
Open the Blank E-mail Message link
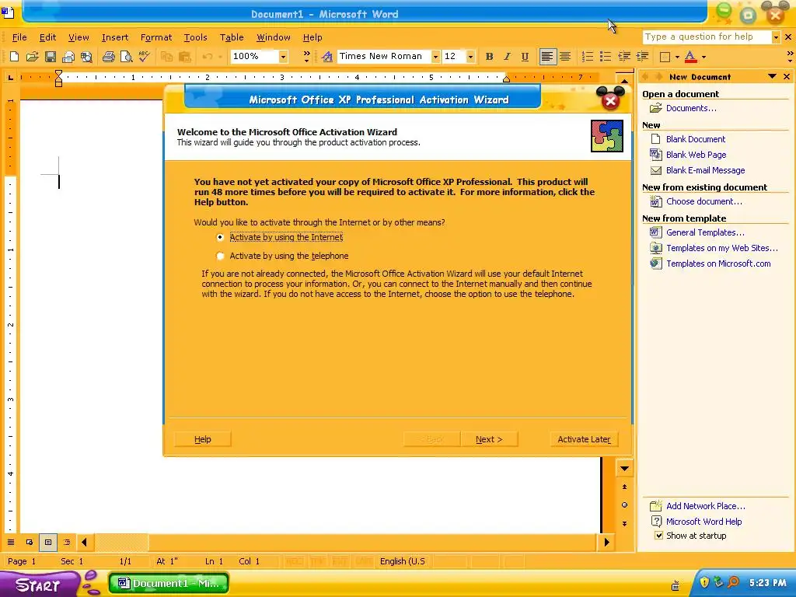pyautogui.click(x=706, y=170)
